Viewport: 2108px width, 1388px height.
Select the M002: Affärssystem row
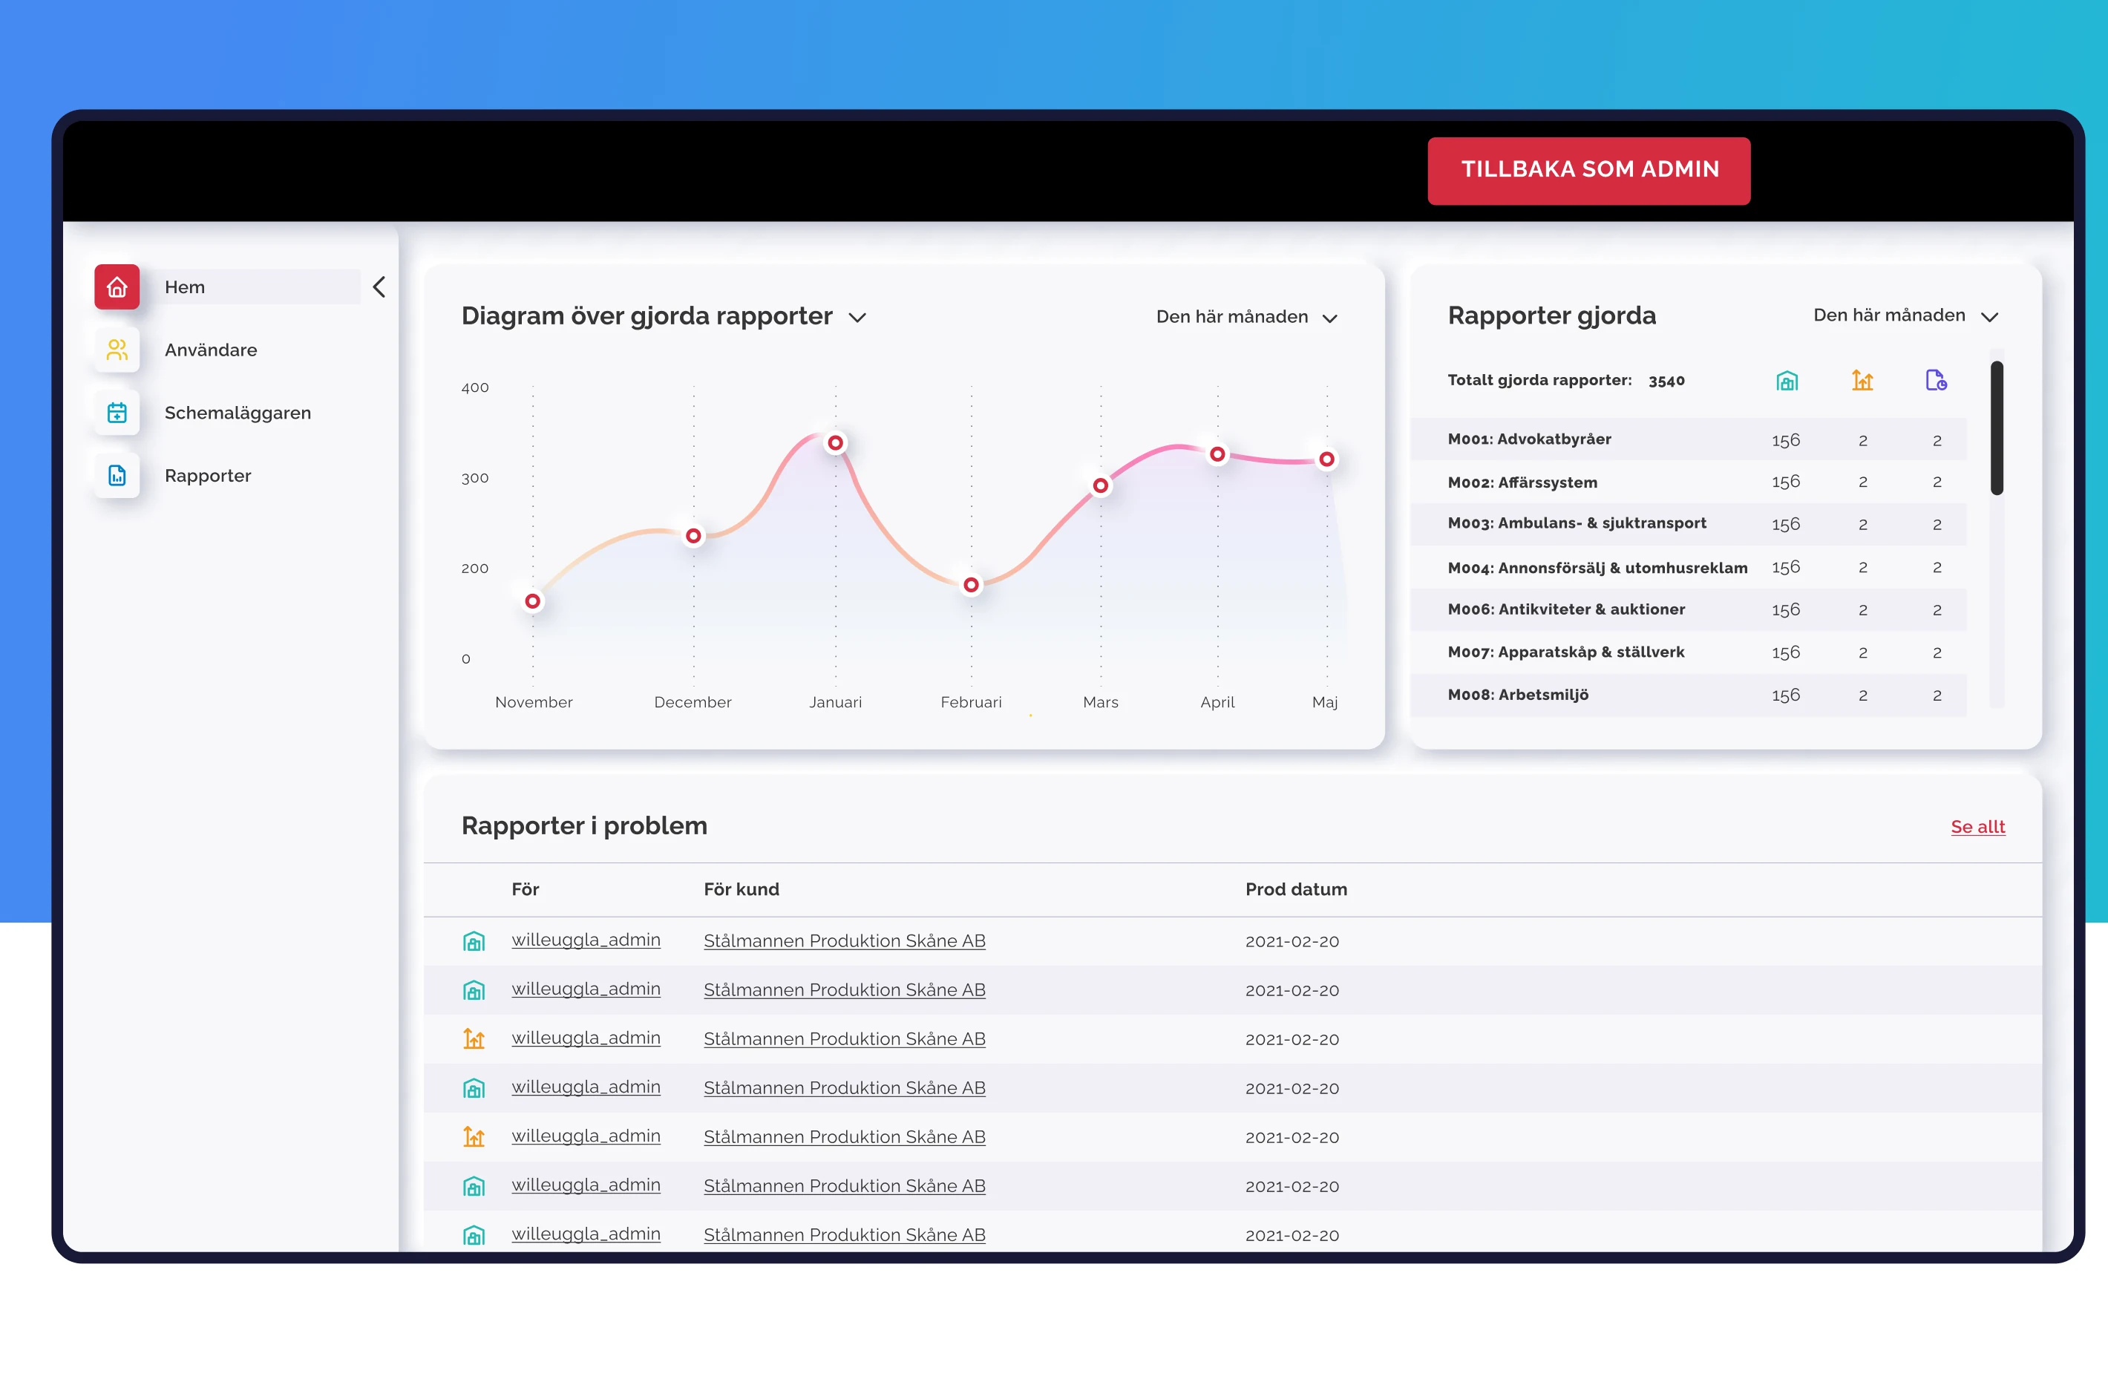pyautogui.click(x=1688, y=482)
